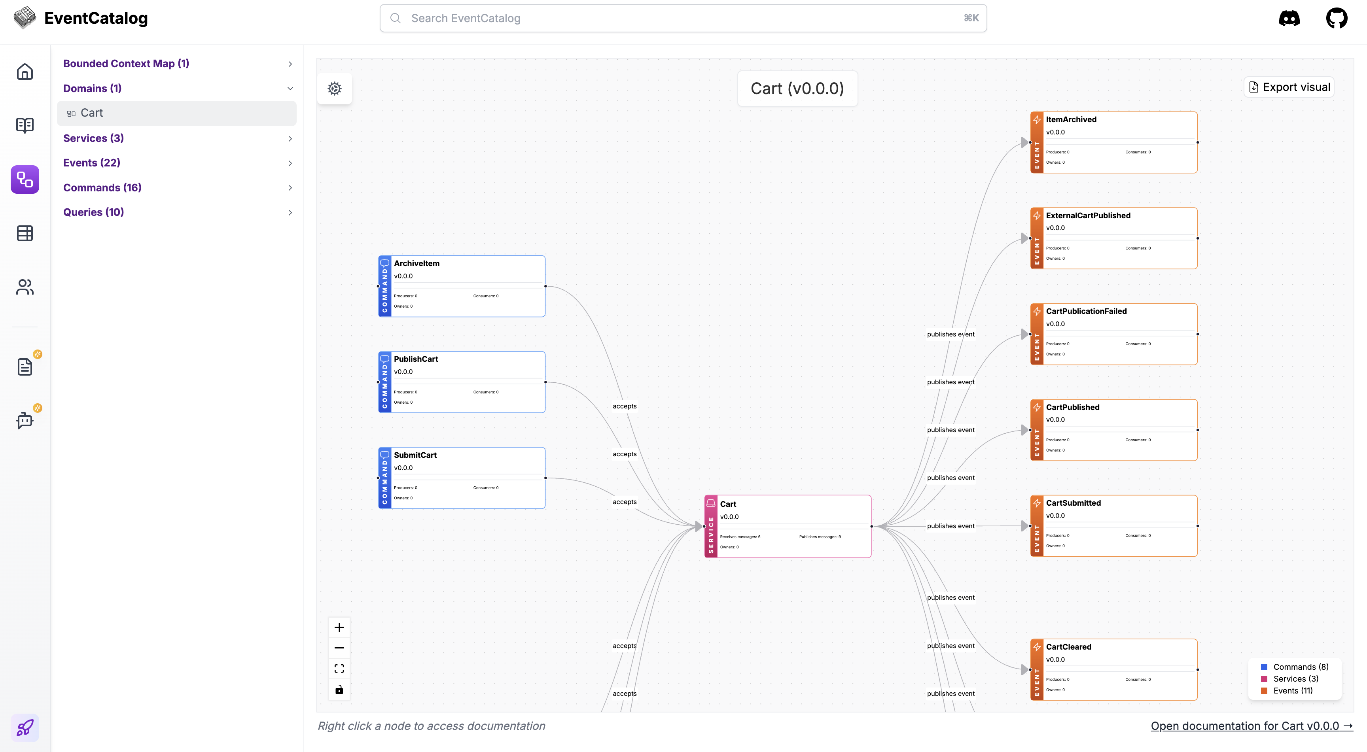Open the GitHub icon in header
1367x752 pixels.
point(1336,19)
